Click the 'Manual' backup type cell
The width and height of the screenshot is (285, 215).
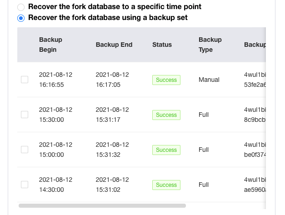point(209,80)
